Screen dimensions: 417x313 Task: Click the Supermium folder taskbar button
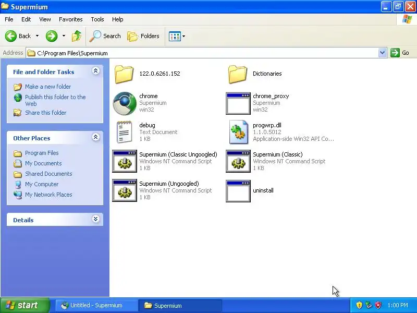click(180, 305)
